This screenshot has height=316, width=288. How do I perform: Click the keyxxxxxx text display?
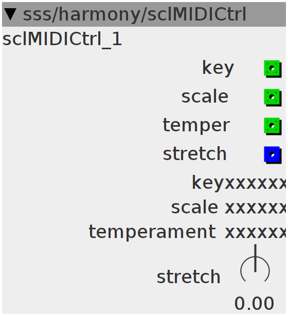tap(239, 183)
